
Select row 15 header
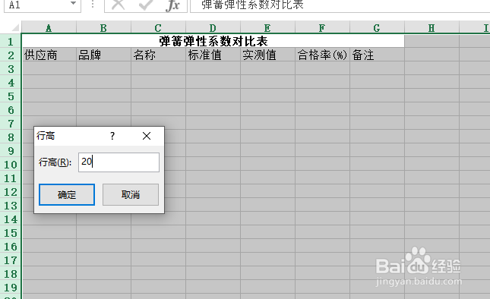tap(11, 232)
